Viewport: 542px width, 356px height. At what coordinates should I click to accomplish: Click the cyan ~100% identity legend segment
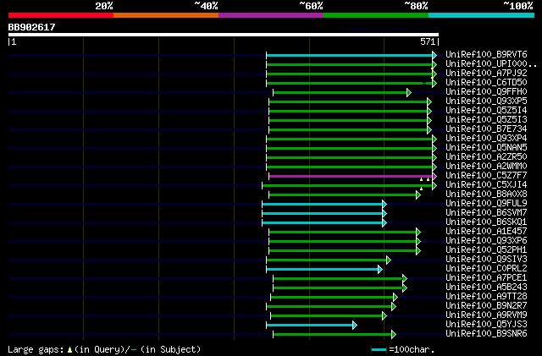(482, 15)
